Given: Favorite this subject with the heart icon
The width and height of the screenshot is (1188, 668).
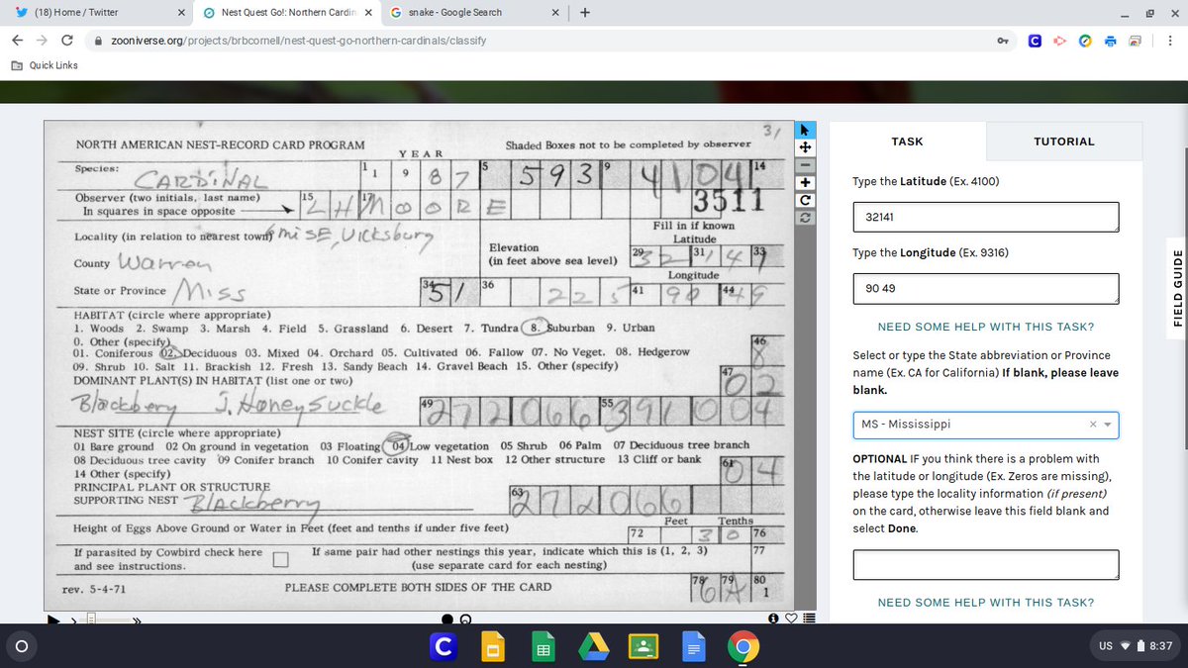Looking at the screenshot, I should 791,619.
